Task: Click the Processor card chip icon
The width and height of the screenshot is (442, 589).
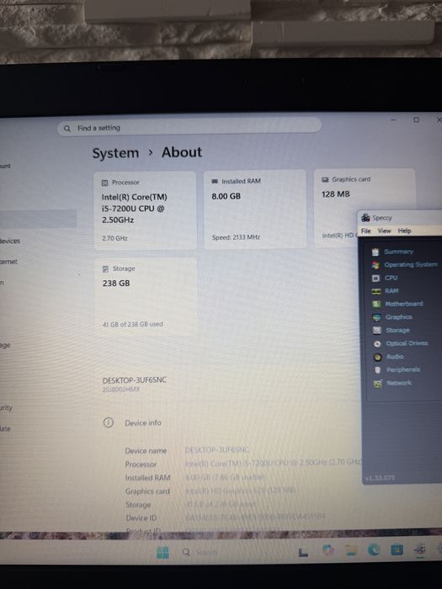Action: tap(105, 183)
